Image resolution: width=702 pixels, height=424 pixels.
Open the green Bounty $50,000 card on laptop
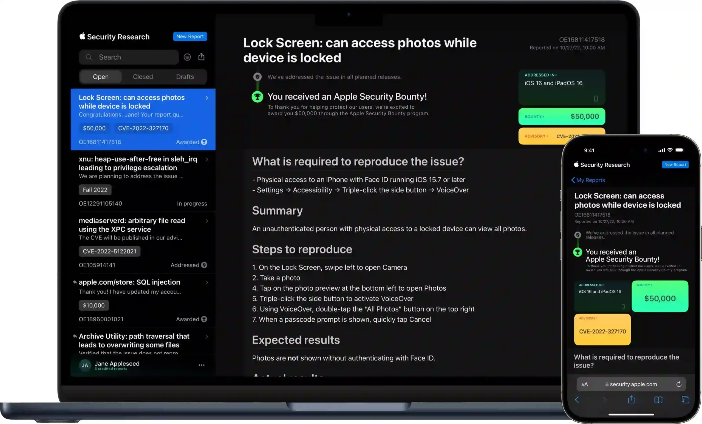pyautogui.click(x=562, y=116)
